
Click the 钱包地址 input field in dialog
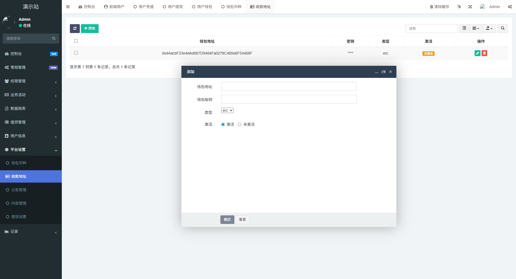tap(288, 86)
